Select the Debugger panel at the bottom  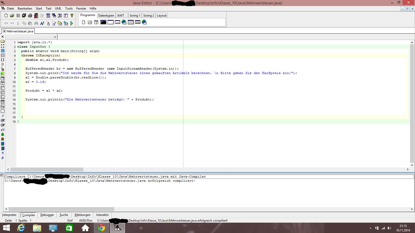point(47,215)
